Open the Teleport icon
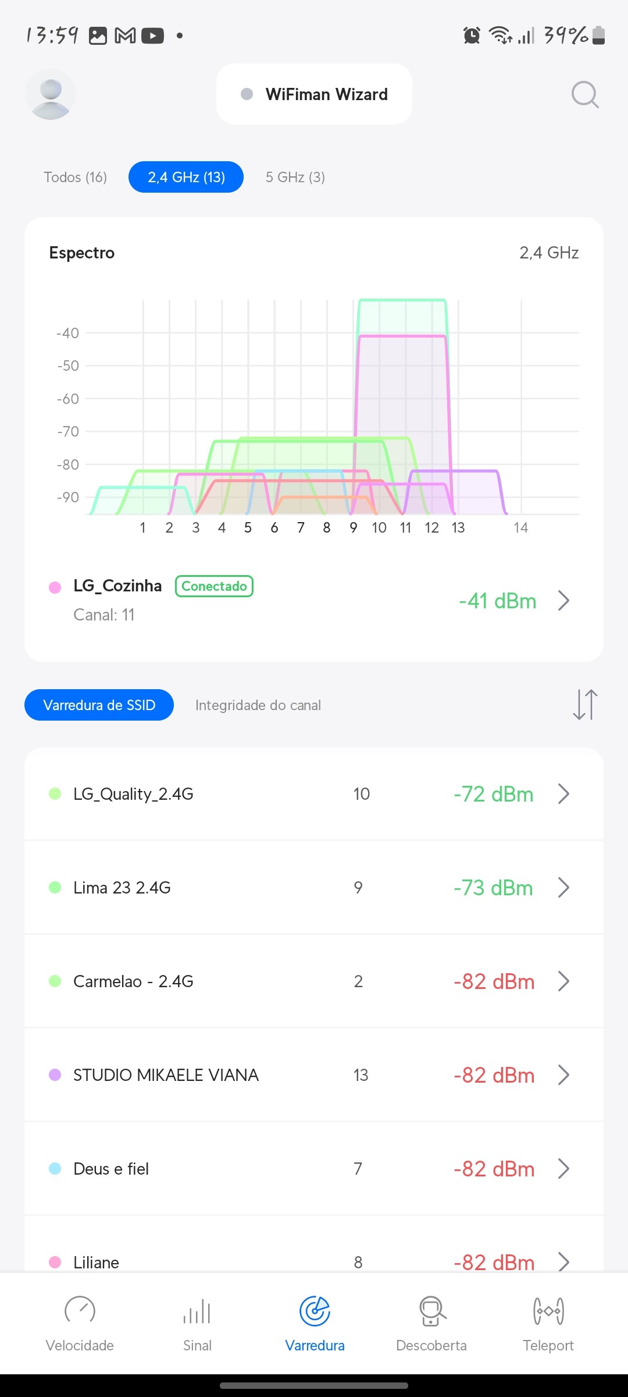This screenshot has width=628, height=1397. coord(548,1311)
